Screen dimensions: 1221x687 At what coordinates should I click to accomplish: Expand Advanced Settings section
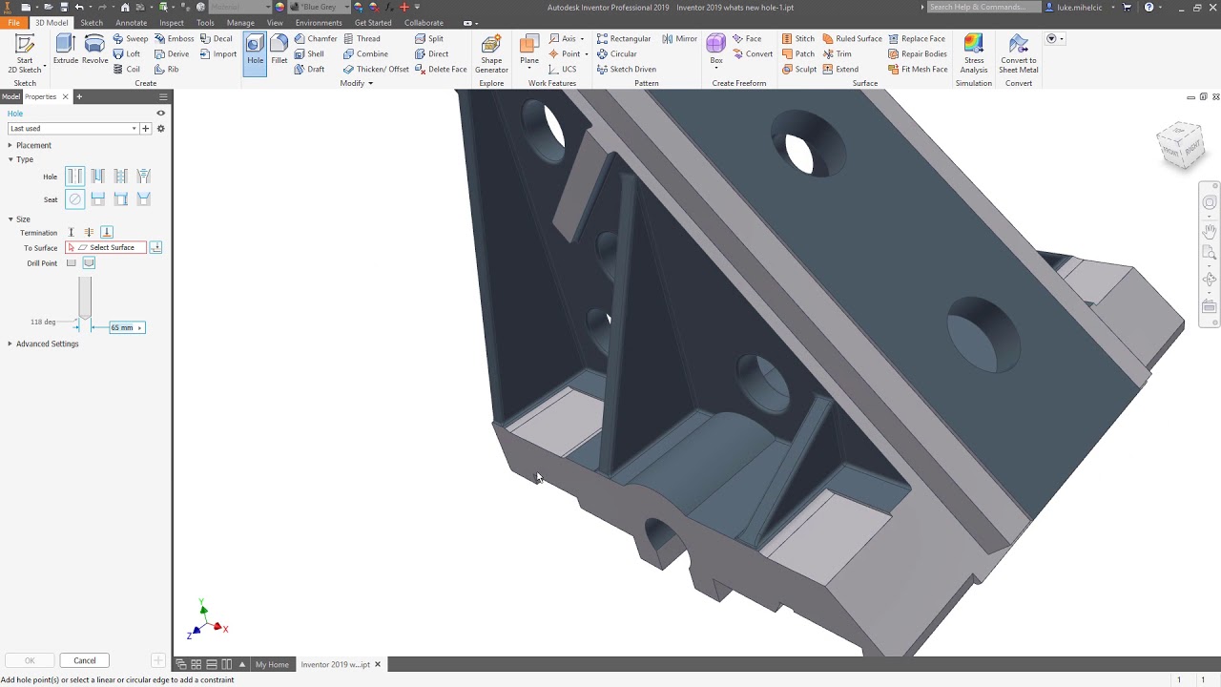click(44, 343)
